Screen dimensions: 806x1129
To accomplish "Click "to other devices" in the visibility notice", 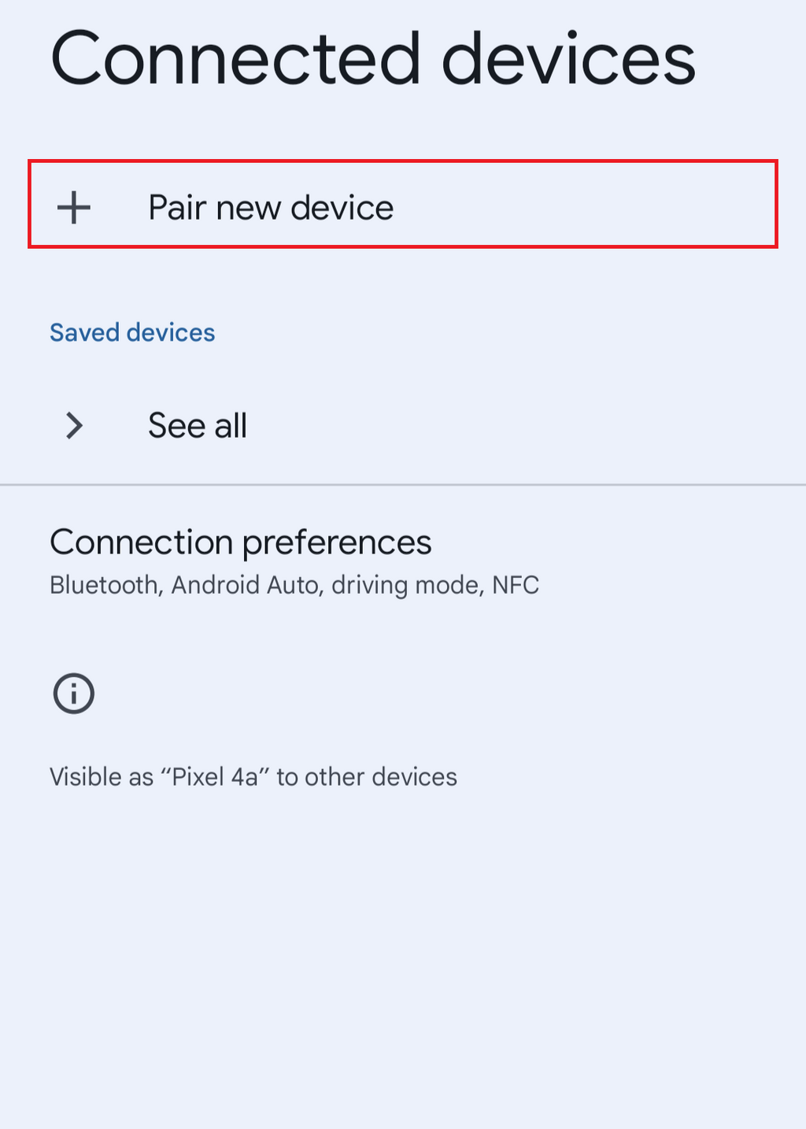I will coord(367,777).
